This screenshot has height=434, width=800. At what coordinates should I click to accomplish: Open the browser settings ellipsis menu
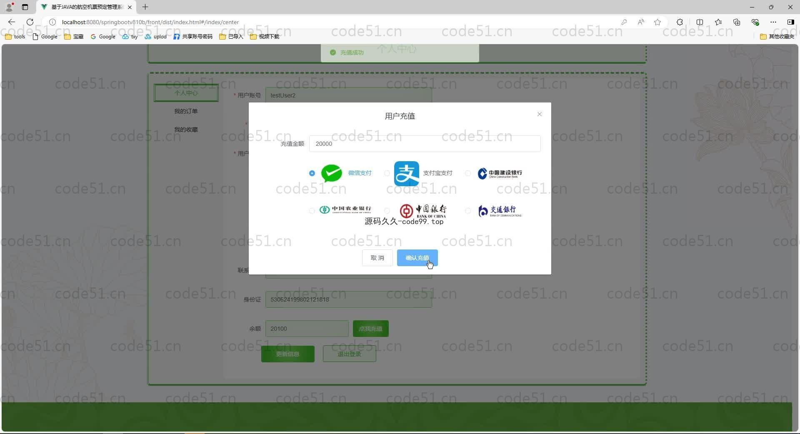click(773, 22)
